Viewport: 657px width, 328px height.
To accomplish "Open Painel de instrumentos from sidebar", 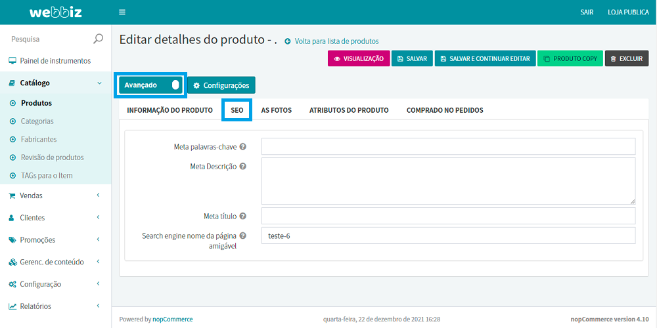I will pos(55,61).
